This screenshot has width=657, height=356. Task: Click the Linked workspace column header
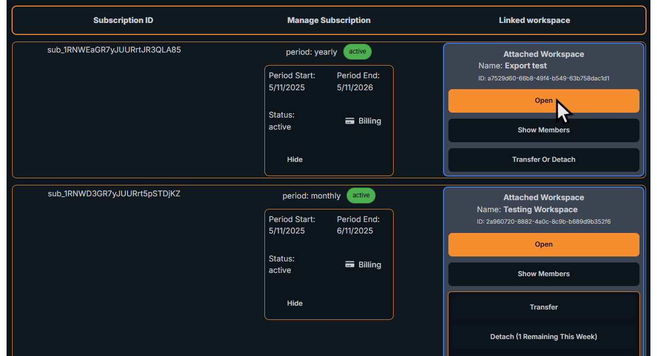click(x=534, y=20)
